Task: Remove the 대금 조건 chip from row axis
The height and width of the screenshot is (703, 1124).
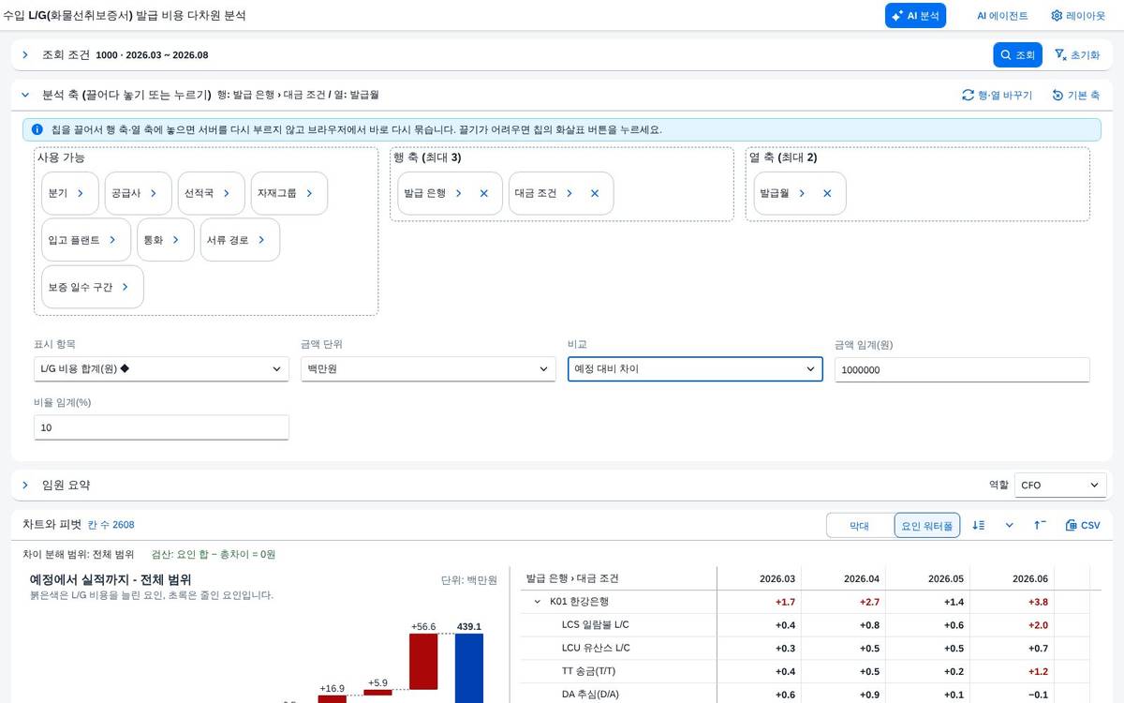Action: tap(595, 193)
